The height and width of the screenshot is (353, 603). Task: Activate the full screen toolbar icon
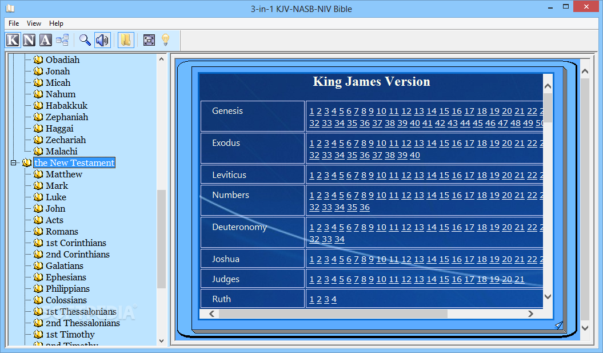click(149, 40)
